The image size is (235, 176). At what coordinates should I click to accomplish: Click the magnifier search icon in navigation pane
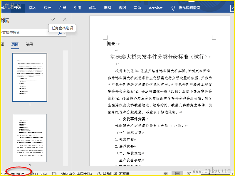click(x=60, y=33)
